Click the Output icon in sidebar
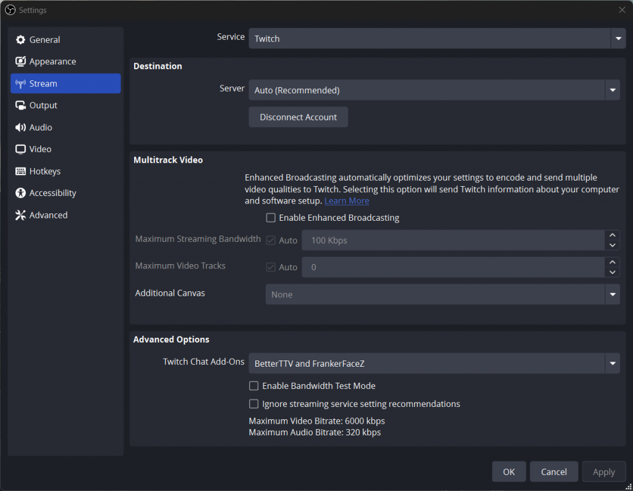The height and width of the screenshot is (491, 633). coord(20,106)
